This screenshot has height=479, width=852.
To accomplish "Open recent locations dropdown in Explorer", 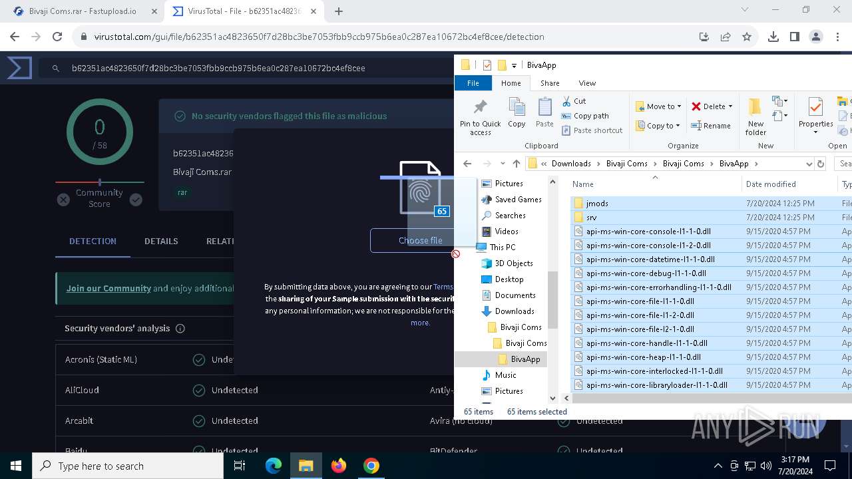I will pos(501,164).
